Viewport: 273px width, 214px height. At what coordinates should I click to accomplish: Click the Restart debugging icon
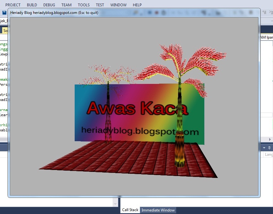[164, 12]
